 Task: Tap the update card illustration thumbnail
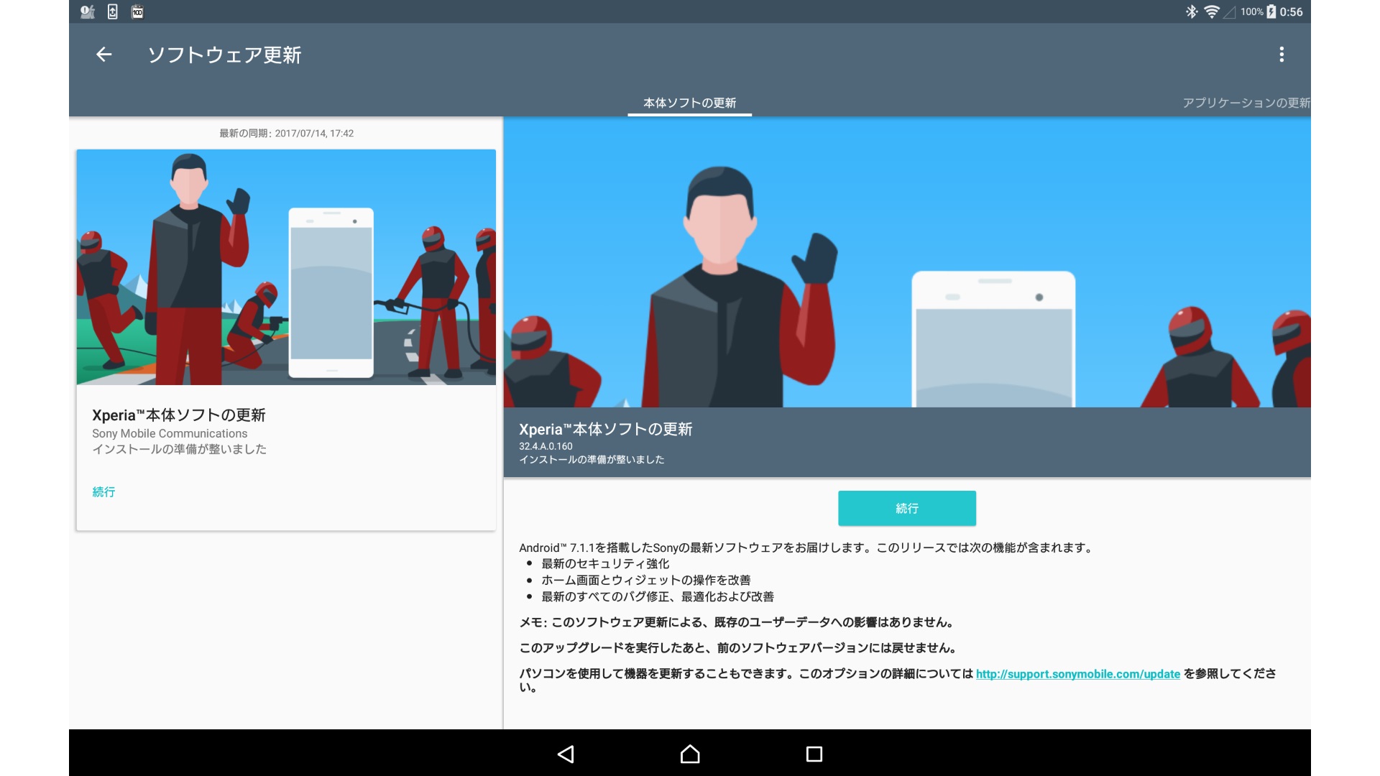[286, 267]
